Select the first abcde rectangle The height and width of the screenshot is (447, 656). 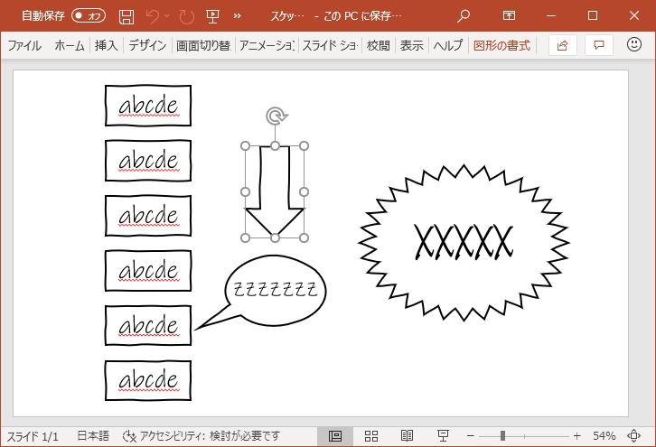(x=148, y=106)
